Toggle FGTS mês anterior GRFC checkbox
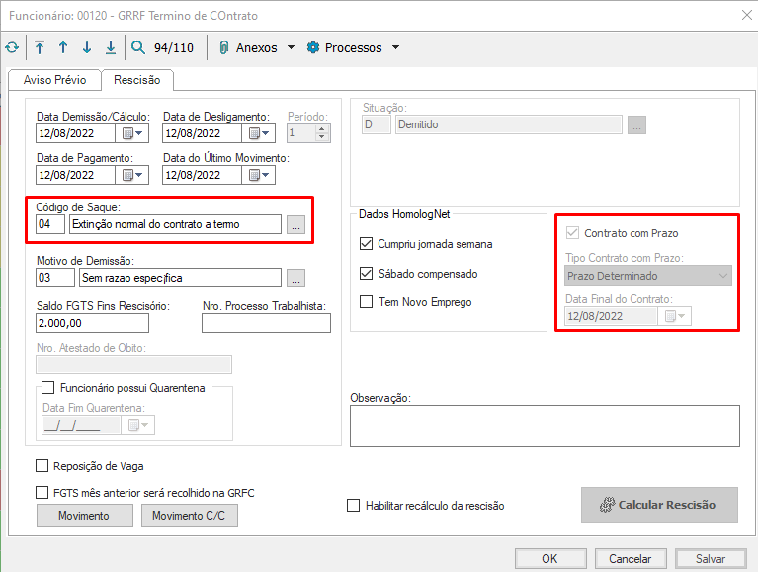Screen dimensions: 758x572 [42, 493]
